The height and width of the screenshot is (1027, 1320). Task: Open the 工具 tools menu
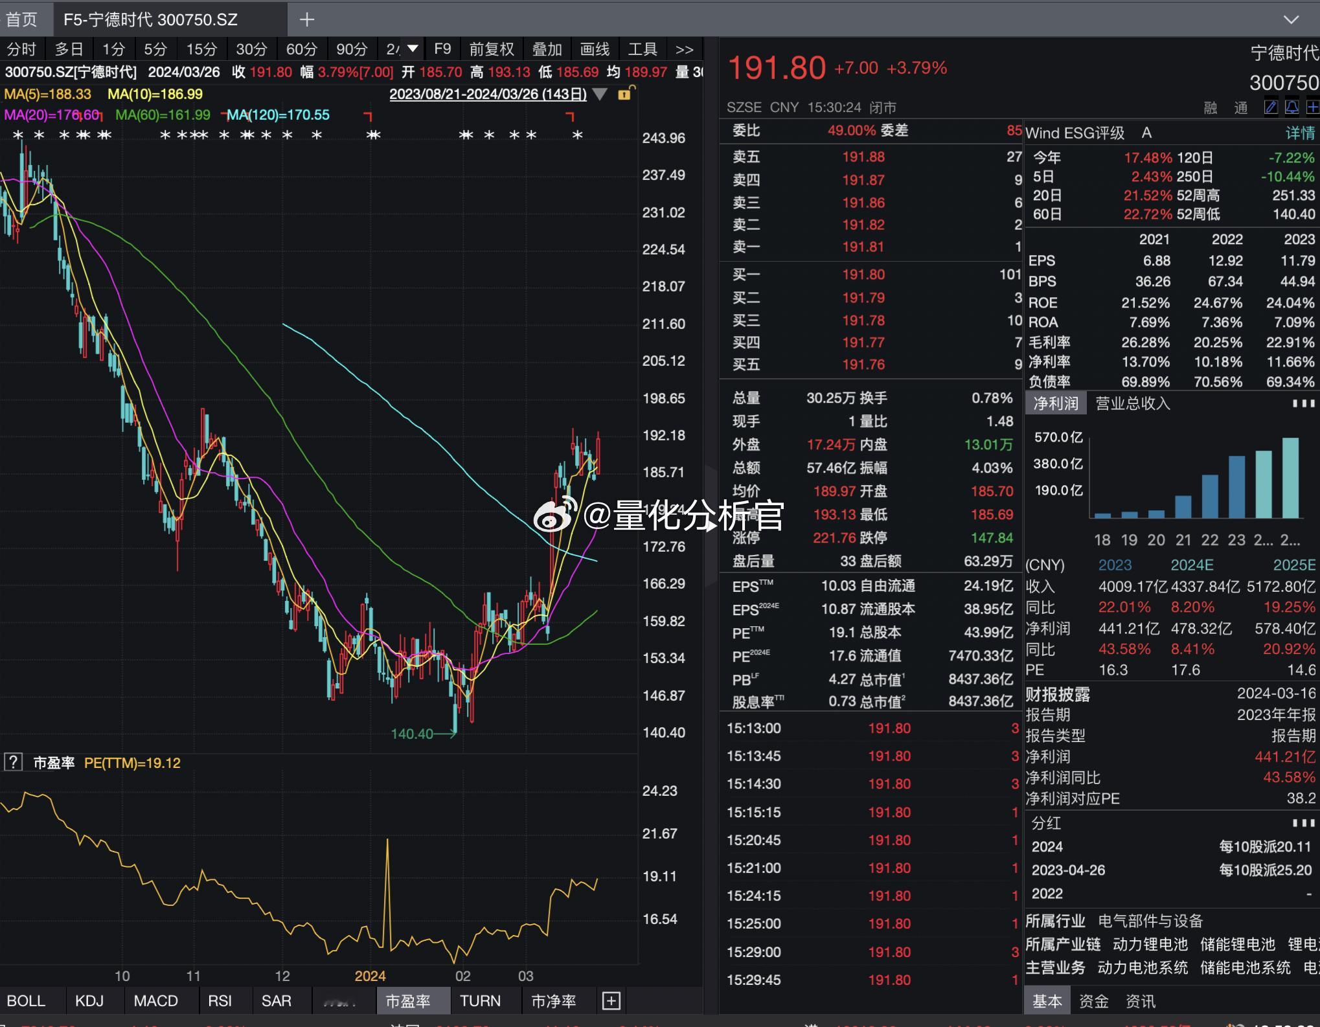pos(643,49)
